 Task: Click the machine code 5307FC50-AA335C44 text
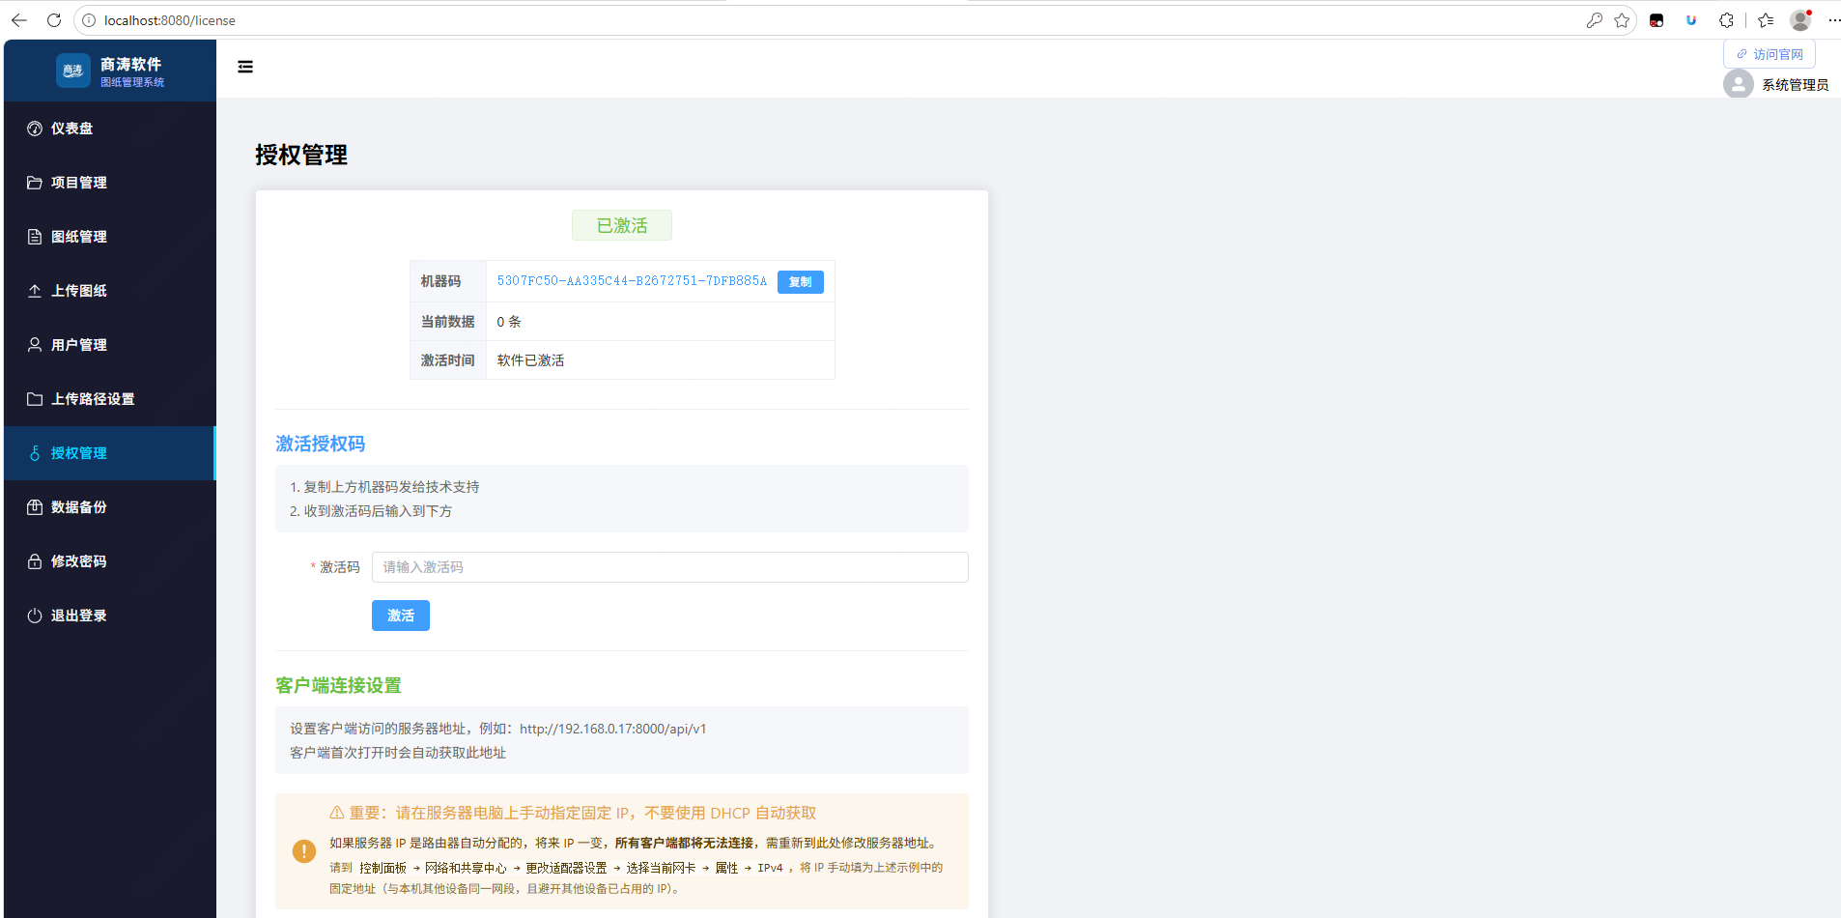tap(632, 281)
